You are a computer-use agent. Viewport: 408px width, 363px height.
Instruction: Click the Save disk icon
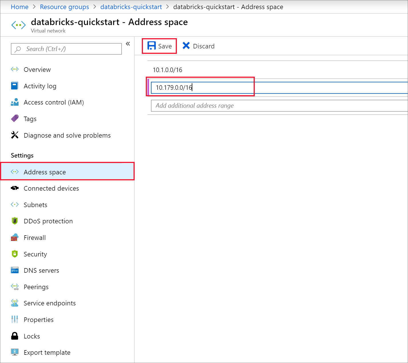coord(151,46)
